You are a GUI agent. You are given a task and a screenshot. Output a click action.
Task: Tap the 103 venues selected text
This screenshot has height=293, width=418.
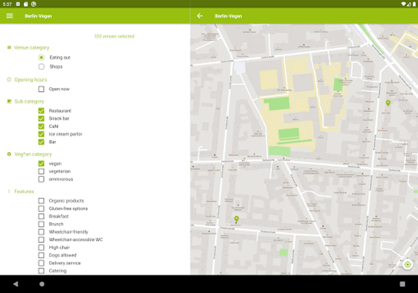click(x=114, y=36)
